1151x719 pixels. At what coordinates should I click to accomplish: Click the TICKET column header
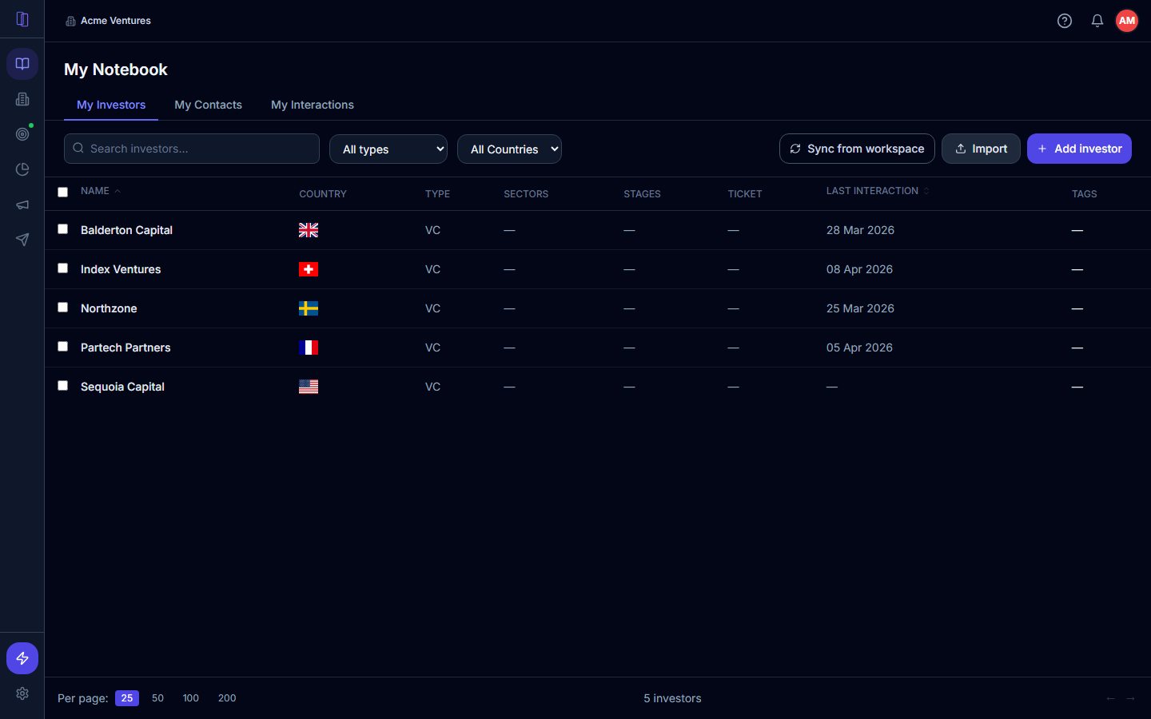(745, 194)
